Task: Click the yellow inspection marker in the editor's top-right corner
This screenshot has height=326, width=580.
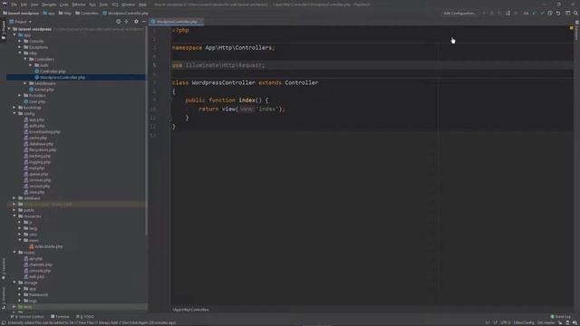Action: 571,28
